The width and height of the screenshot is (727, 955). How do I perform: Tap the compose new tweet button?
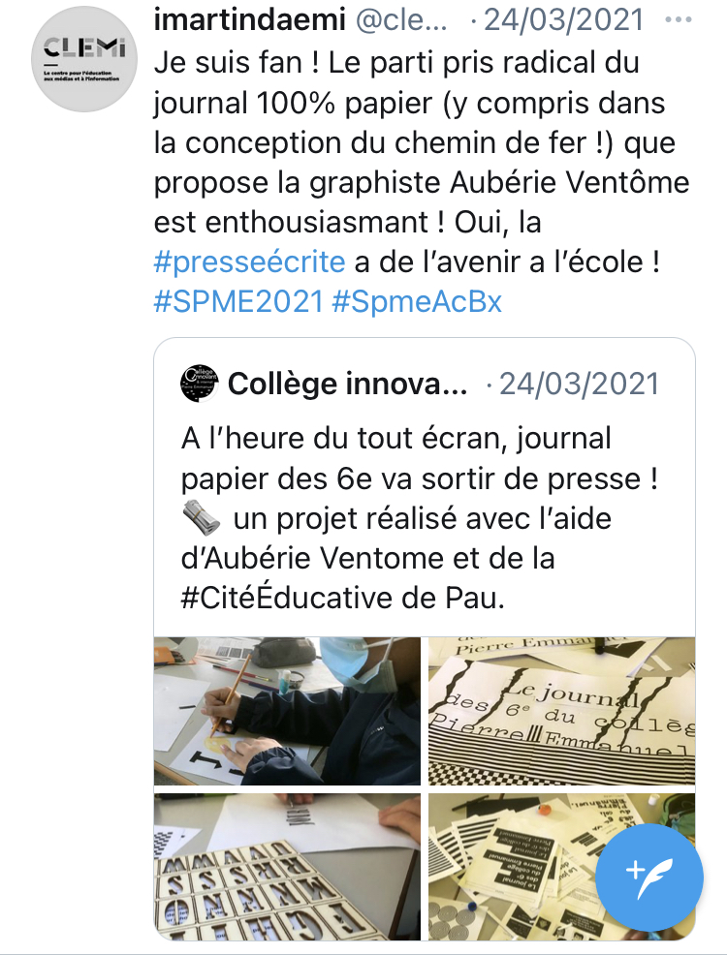click(x=648, y=869)
